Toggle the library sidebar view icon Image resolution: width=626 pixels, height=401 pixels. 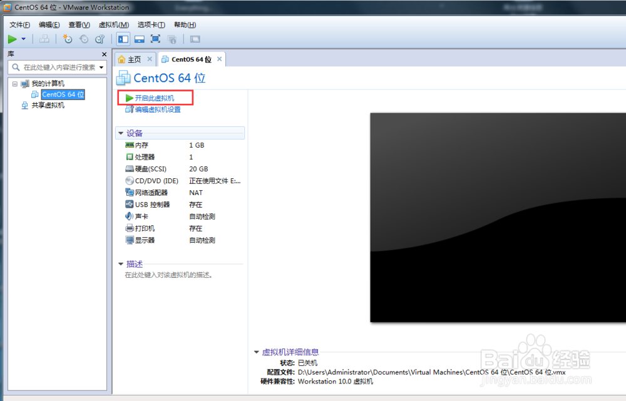123,39
